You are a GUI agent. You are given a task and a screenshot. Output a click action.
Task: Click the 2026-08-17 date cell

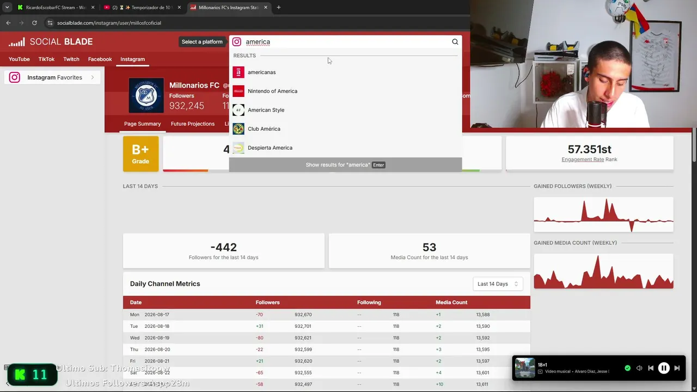point(157,315)
